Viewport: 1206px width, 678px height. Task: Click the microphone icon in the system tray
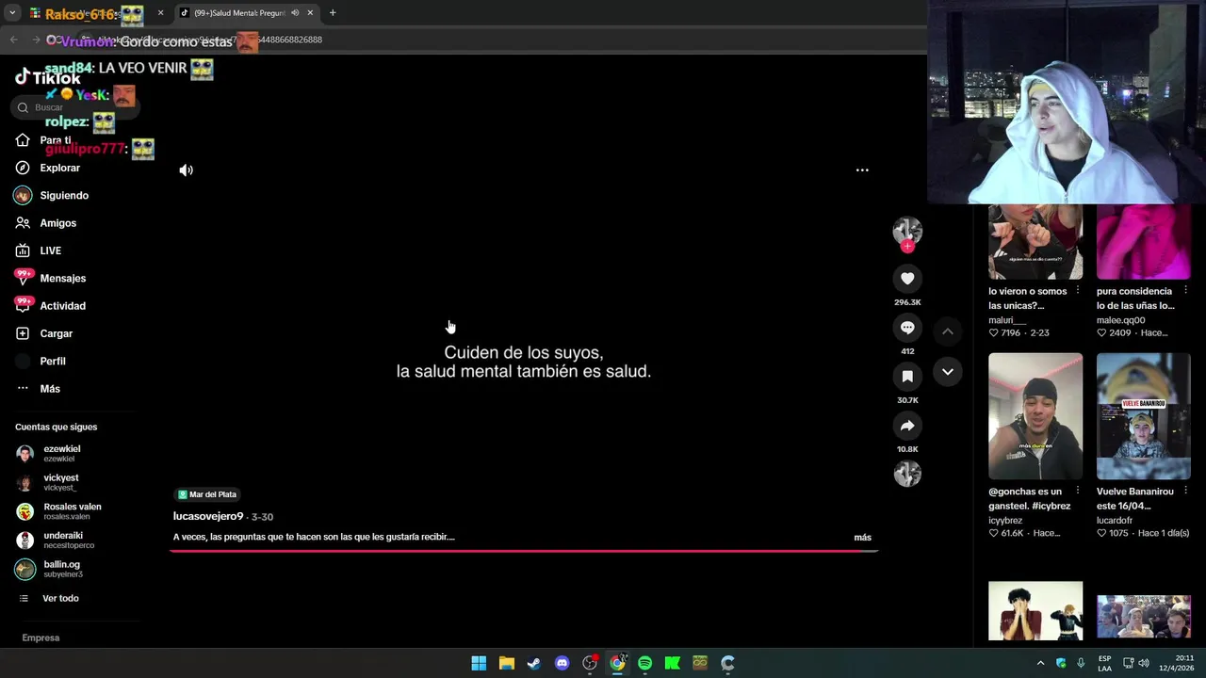click(x=1081, y=663)
